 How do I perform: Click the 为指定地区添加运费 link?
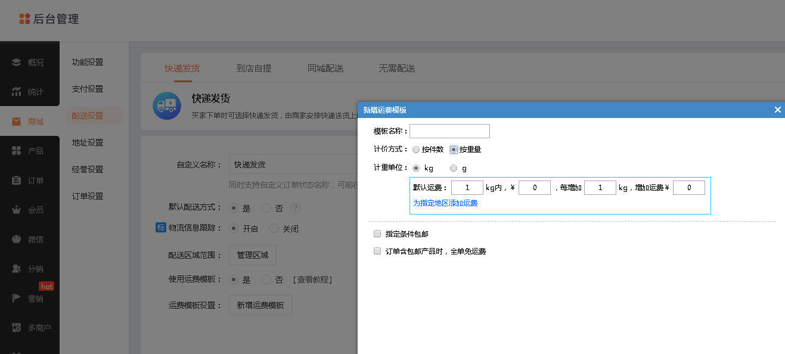(x=445, y=203)
